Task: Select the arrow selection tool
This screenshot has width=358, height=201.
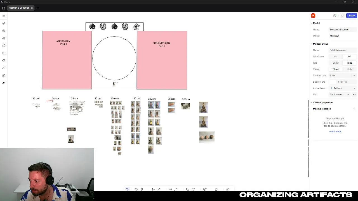Action: pos(128,189)
